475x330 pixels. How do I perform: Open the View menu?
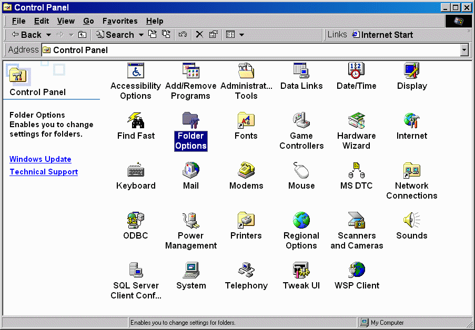[66, 21]
